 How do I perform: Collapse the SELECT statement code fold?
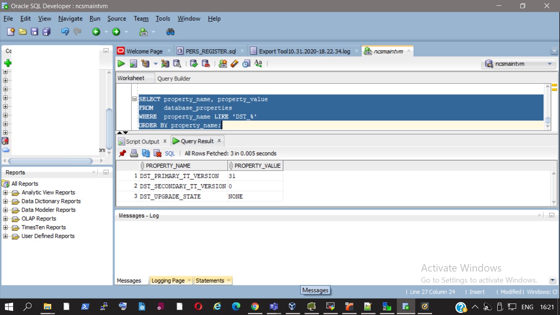pyautogui.click(x=134, y=99)
